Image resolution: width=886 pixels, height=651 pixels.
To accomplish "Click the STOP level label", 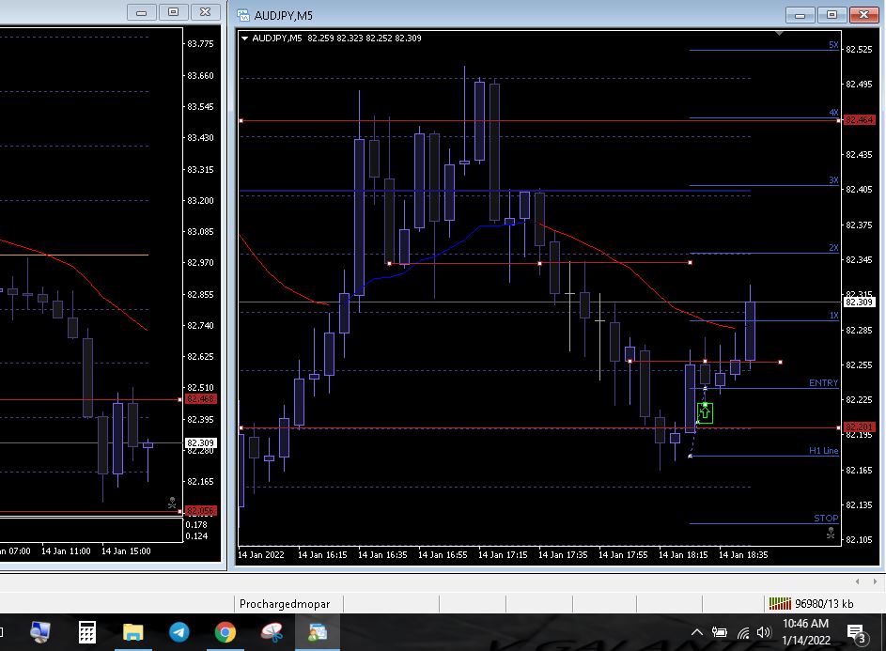I will point(826,519).
